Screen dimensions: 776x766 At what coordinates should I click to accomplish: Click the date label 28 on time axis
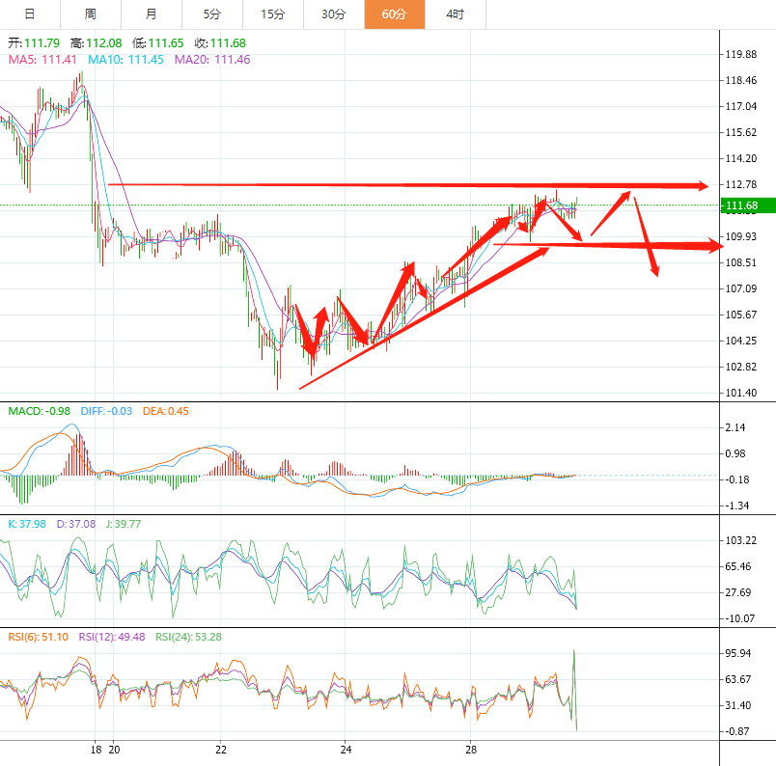471,750
